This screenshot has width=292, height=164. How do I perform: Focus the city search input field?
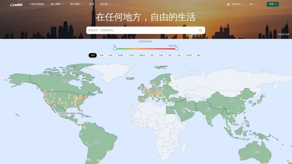click(x=142, y=30)
